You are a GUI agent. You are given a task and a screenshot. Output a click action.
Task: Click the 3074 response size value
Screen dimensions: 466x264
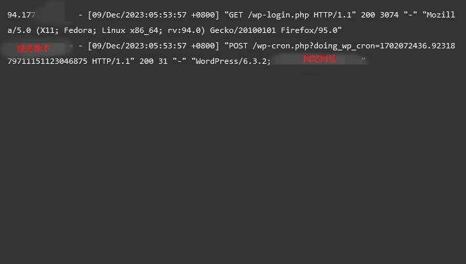[x=389, y=15]
